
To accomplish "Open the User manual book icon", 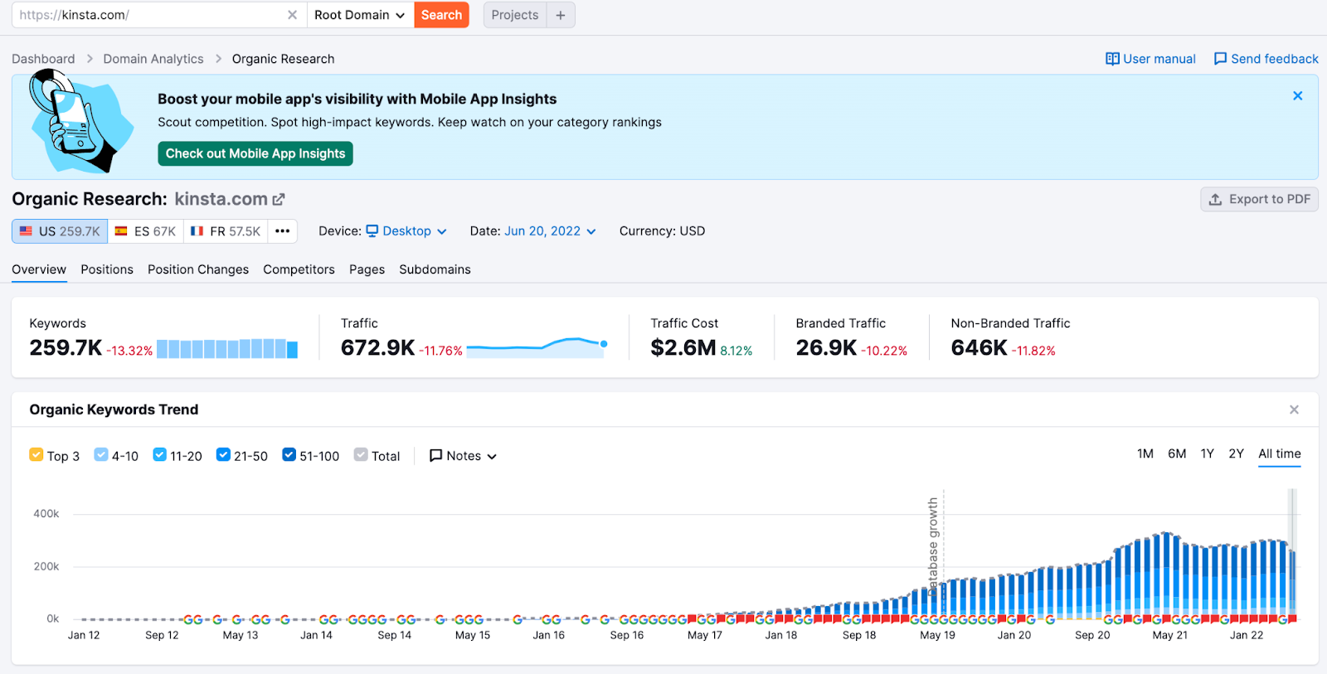I will (x=1112, y=59).
